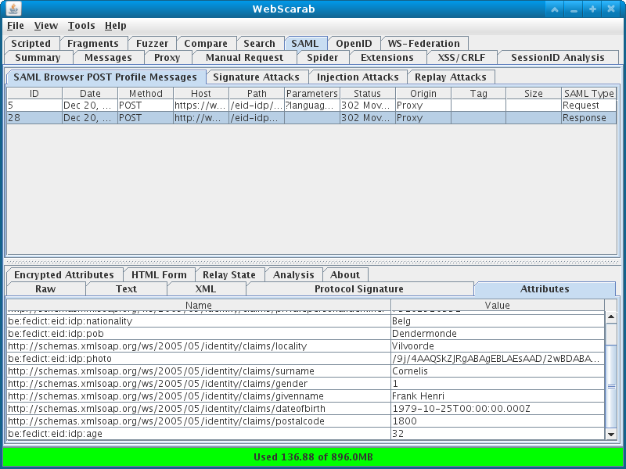
Task: Switch to SessionID Analysis tab
Action: click(x=558, y=57)
